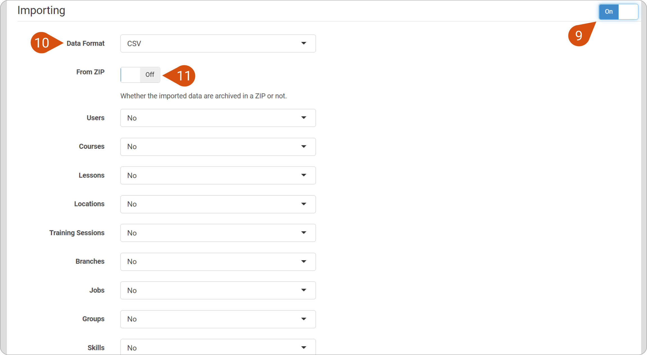Open the Data Format CSV dropdown
Viewport: 647px width, 355px height.
(x=218, y=44)
